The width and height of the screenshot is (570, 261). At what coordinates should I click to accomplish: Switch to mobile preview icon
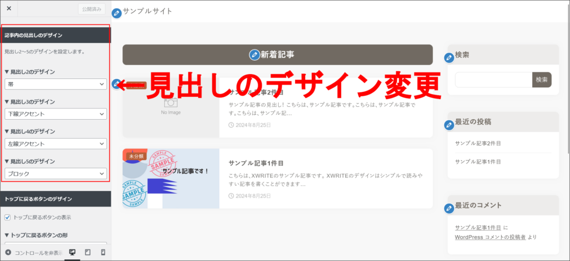103,252
